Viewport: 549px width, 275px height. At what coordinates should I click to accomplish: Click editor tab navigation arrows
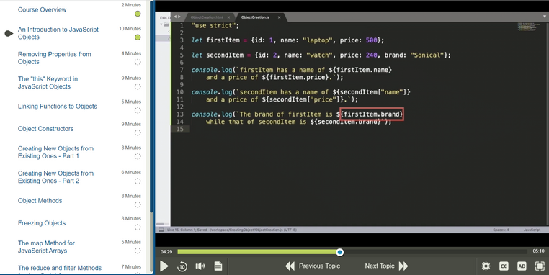pyautogui.click(x=177, y=17)
